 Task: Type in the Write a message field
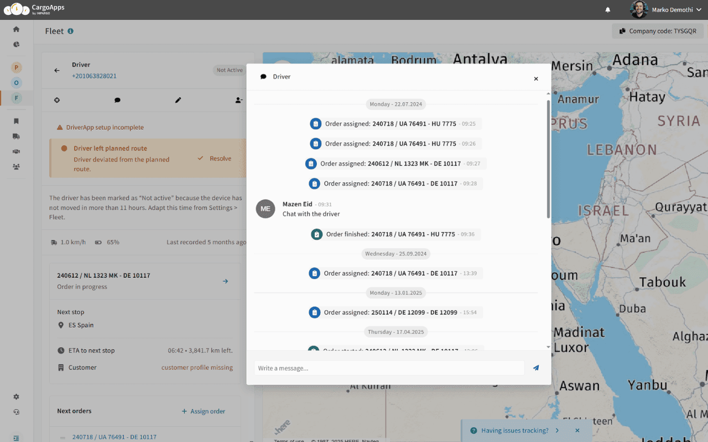tap(389, 368)
